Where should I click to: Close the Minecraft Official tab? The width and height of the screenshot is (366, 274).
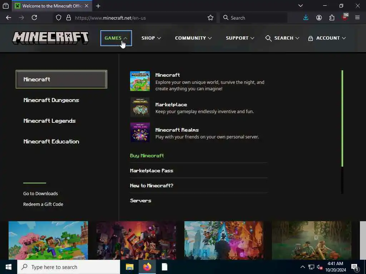(86, 6)
